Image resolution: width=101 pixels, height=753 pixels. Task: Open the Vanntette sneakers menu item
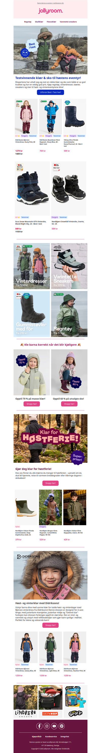click(x=68, y=22)
